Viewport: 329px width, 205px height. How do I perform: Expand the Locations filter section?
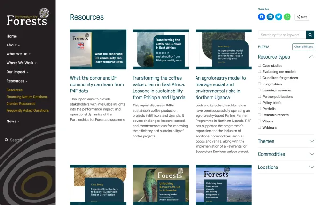[x=286, y=167]
